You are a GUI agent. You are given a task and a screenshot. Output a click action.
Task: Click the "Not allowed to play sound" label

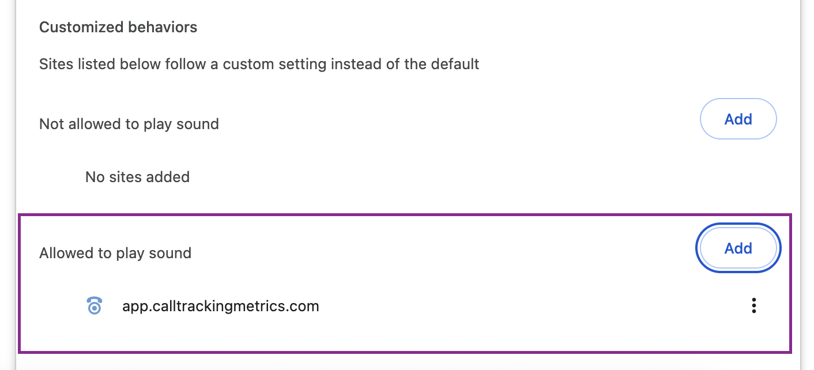click(129, 124)
